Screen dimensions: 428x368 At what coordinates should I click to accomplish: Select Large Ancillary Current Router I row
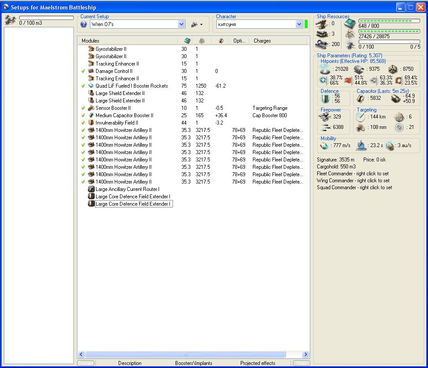[x=127, y=189]
